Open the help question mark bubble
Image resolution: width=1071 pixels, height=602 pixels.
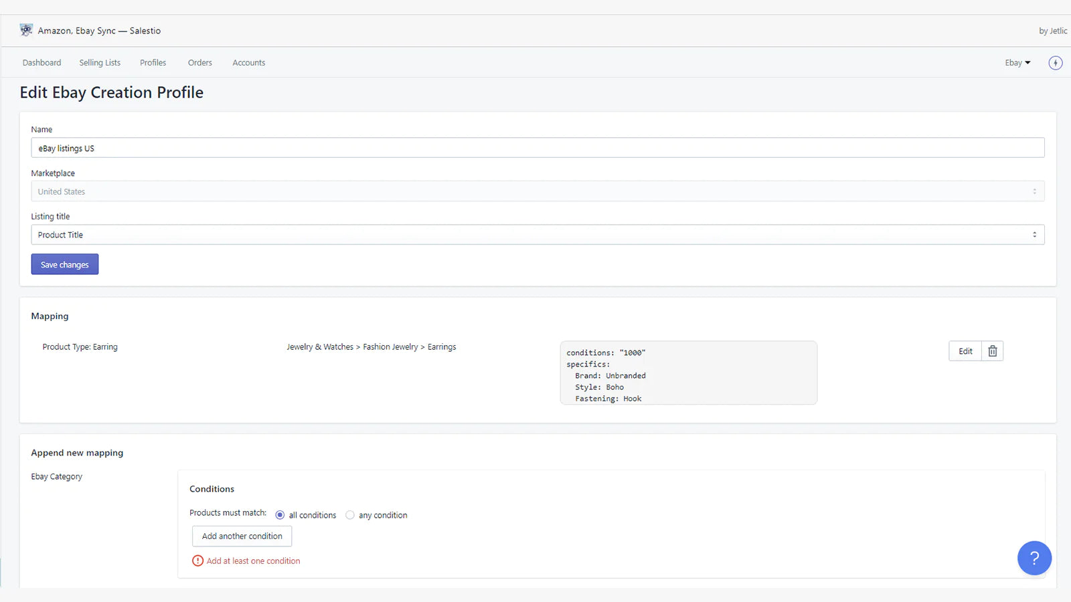click(1034, 558)
